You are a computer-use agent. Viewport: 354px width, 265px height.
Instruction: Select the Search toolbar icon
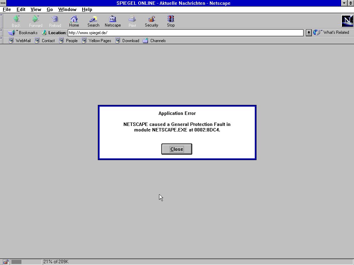pos(93,21)
